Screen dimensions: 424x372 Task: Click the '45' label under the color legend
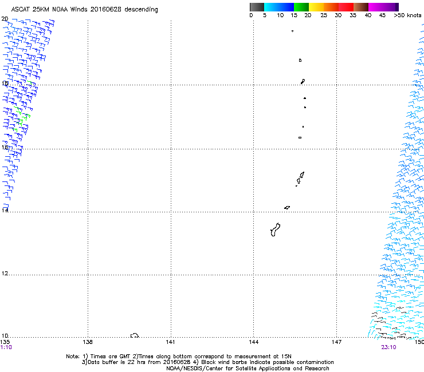click(x=382, y=15)
